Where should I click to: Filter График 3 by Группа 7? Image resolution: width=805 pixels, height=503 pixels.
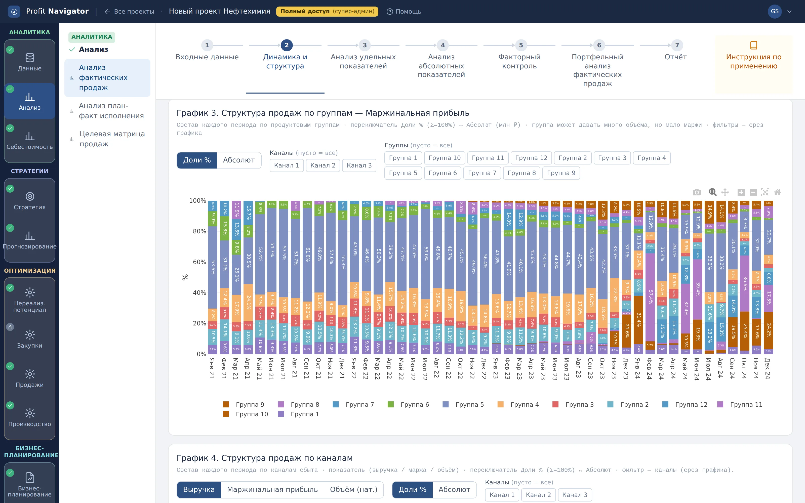click(482, 173)
